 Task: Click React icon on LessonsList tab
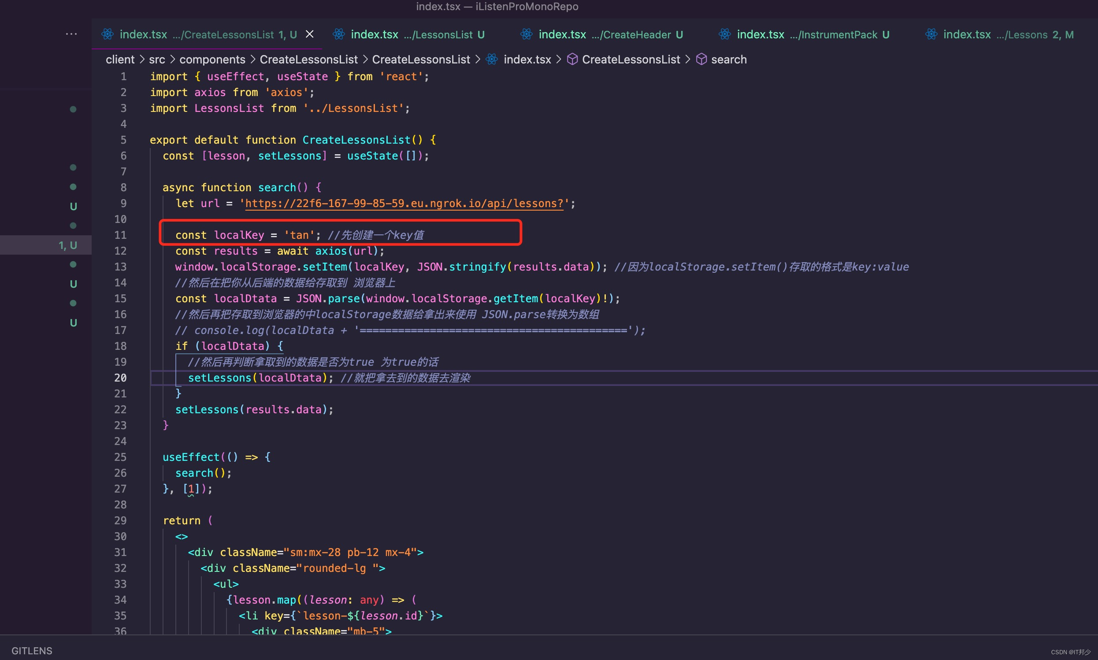339,34
